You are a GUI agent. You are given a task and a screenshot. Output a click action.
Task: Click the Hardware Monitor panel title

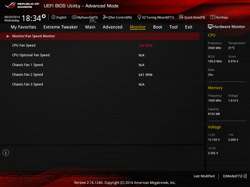point(229,27)
